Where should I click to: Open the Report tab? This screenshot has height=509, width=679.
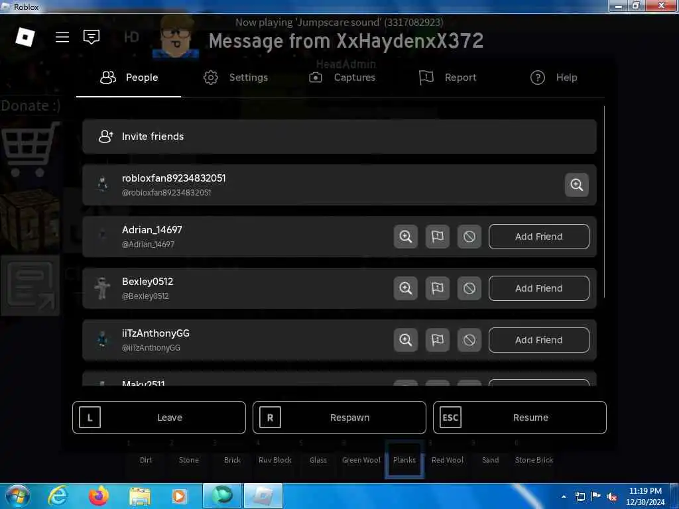448,78
